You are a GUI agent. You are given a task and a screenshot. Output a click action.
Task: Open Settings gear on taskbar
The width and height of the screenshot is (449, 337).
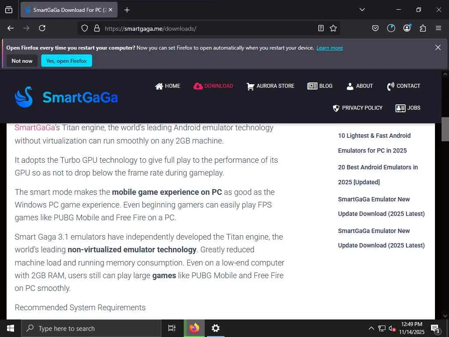point(216,328)
